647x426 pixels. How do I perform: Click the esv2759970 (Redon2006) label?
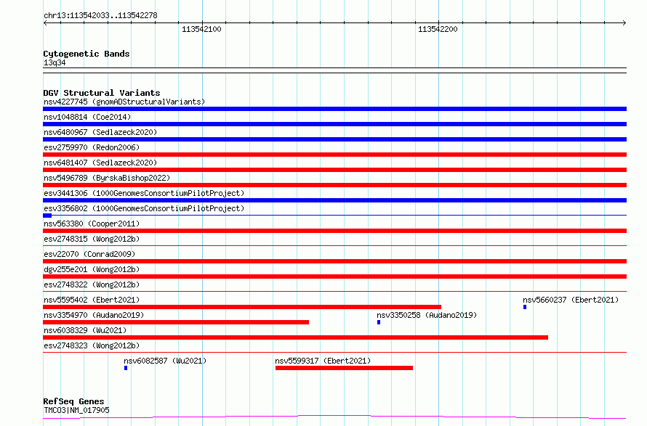click(92, 147)
